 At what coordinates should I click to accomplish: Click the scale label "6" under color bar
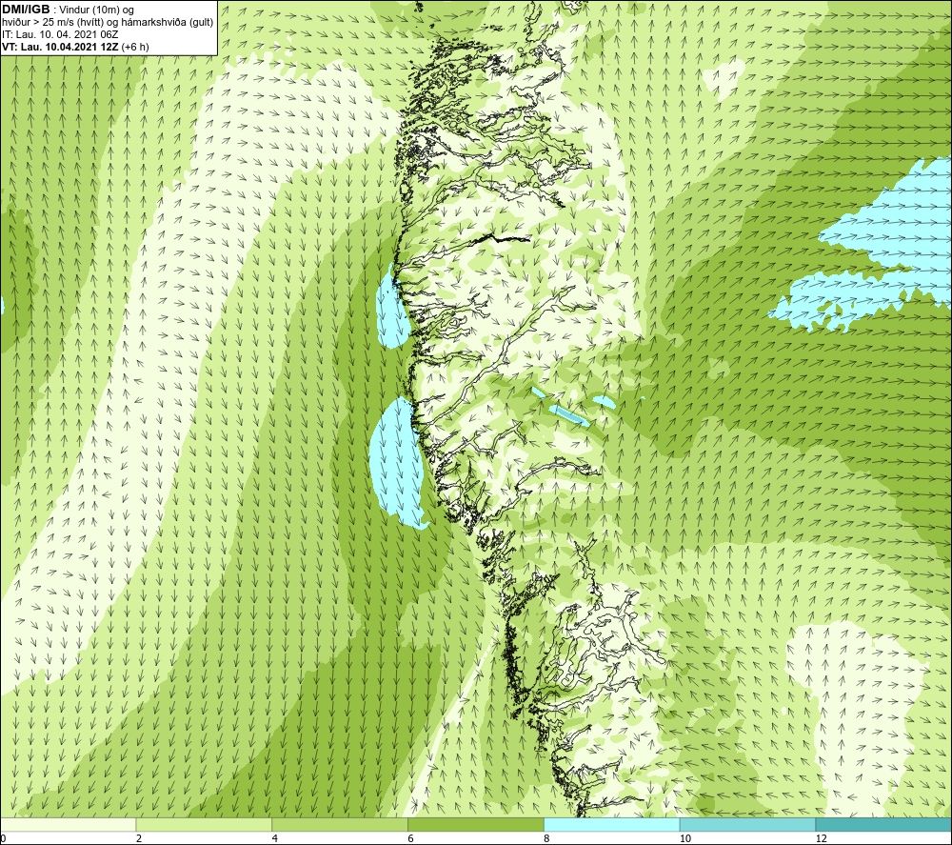pos(411,839)
